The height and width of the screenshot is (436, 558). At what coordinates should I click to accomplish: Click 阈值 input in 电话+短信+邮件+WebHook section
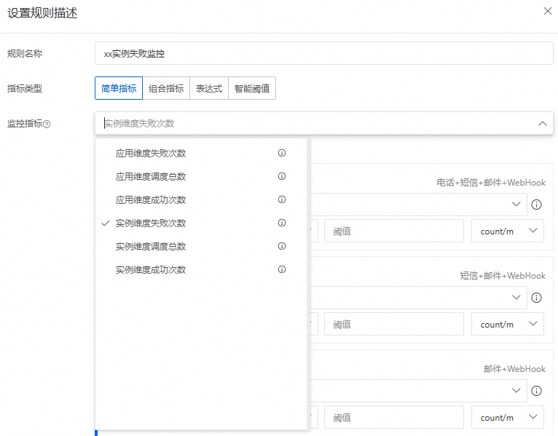394,231
